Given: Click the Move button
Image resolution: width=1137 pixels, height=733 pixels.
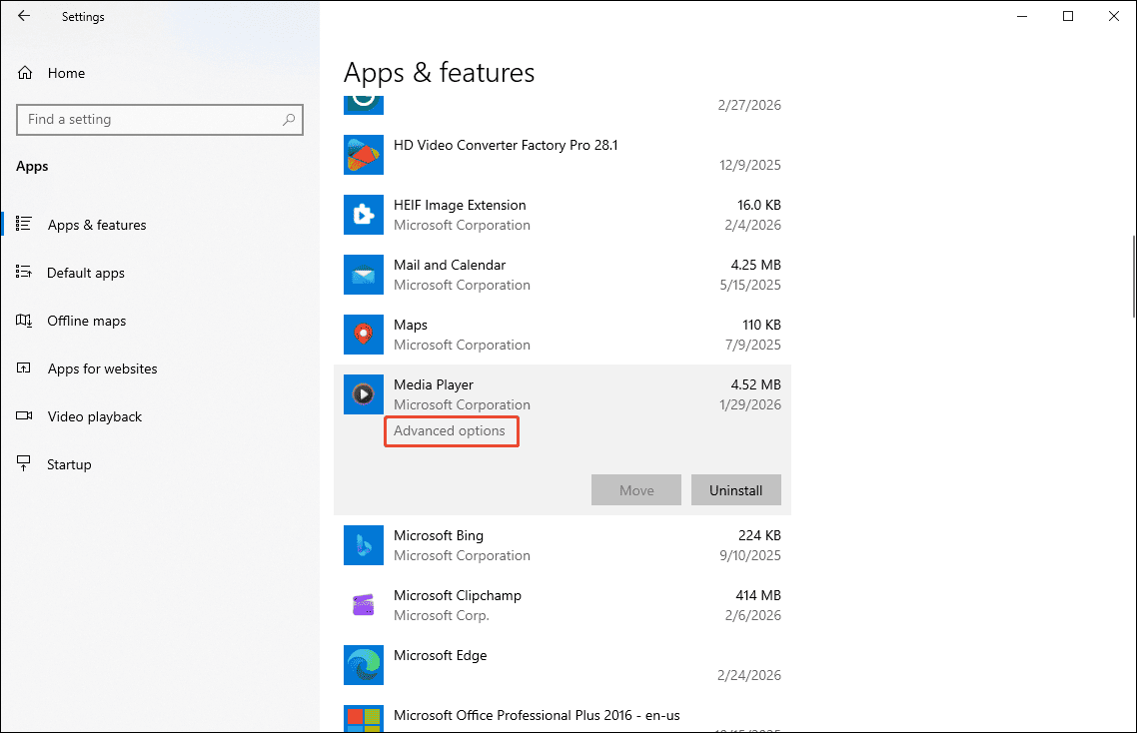Looking at the screenshot, I should 635,489.
